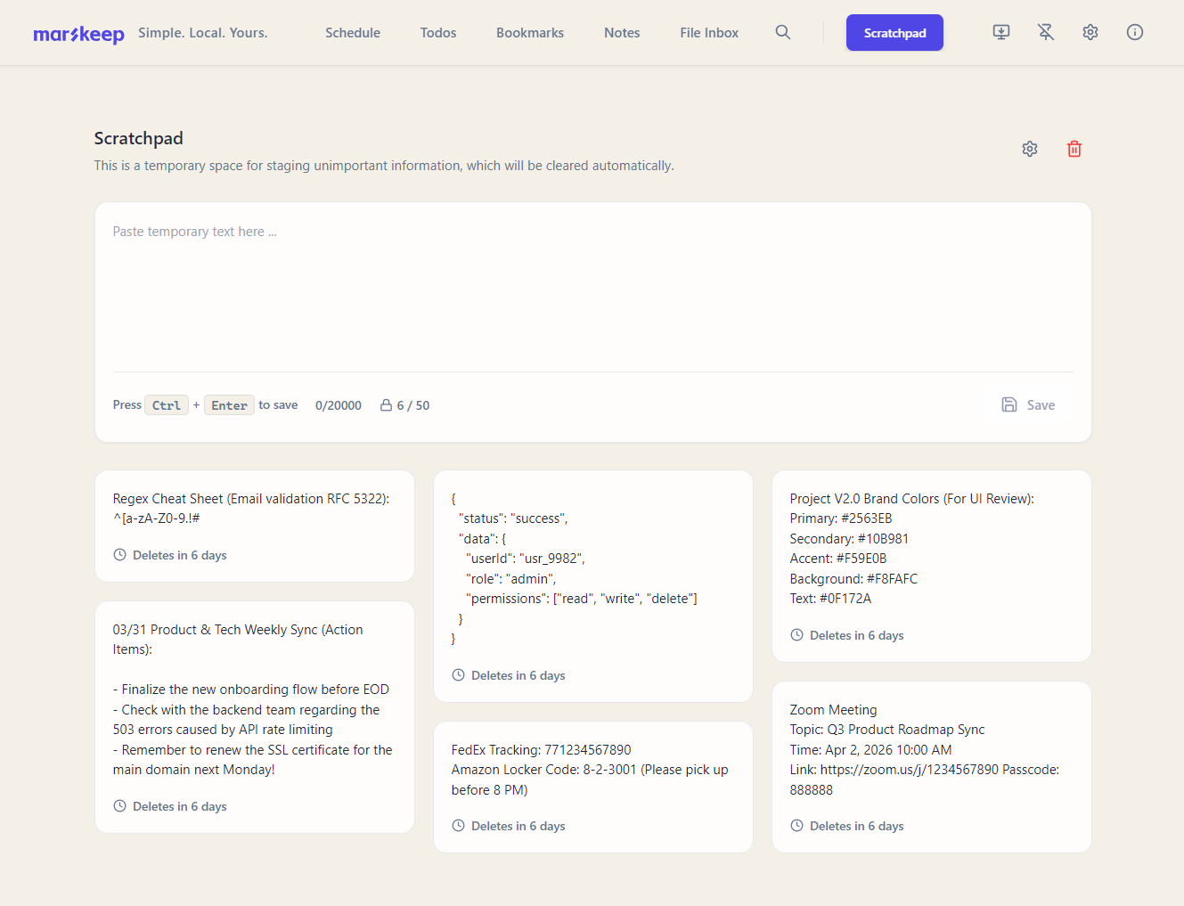Click the search magnifier icon
This screenshot has width=1184, height=906.
783,32
